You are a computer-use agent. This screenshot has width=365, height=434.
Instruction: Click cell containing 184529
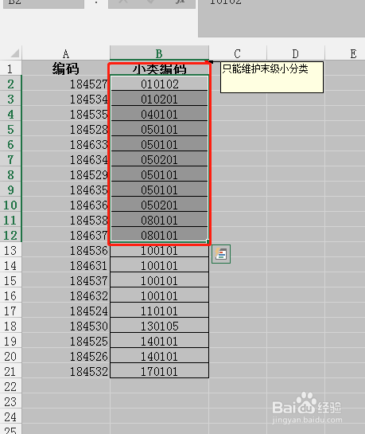tap(66, 174)
